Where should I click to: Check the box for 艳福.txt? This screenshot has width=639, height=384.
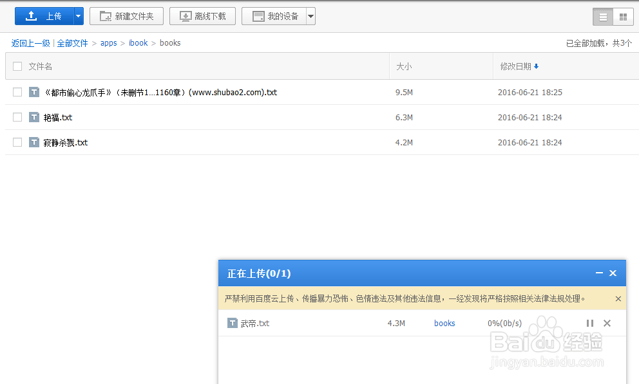(x=17, y=117)
